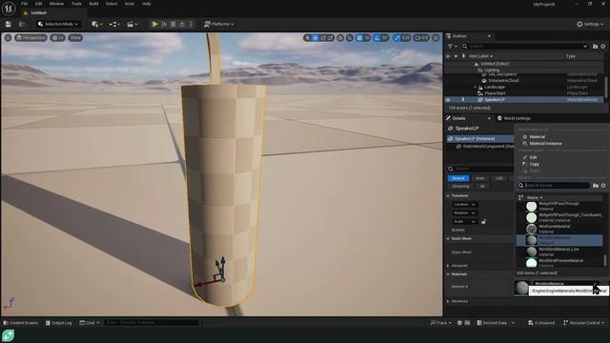Screen dimensions: 610x343
Task: Activate the select objects tool
Action: (307, 38)
